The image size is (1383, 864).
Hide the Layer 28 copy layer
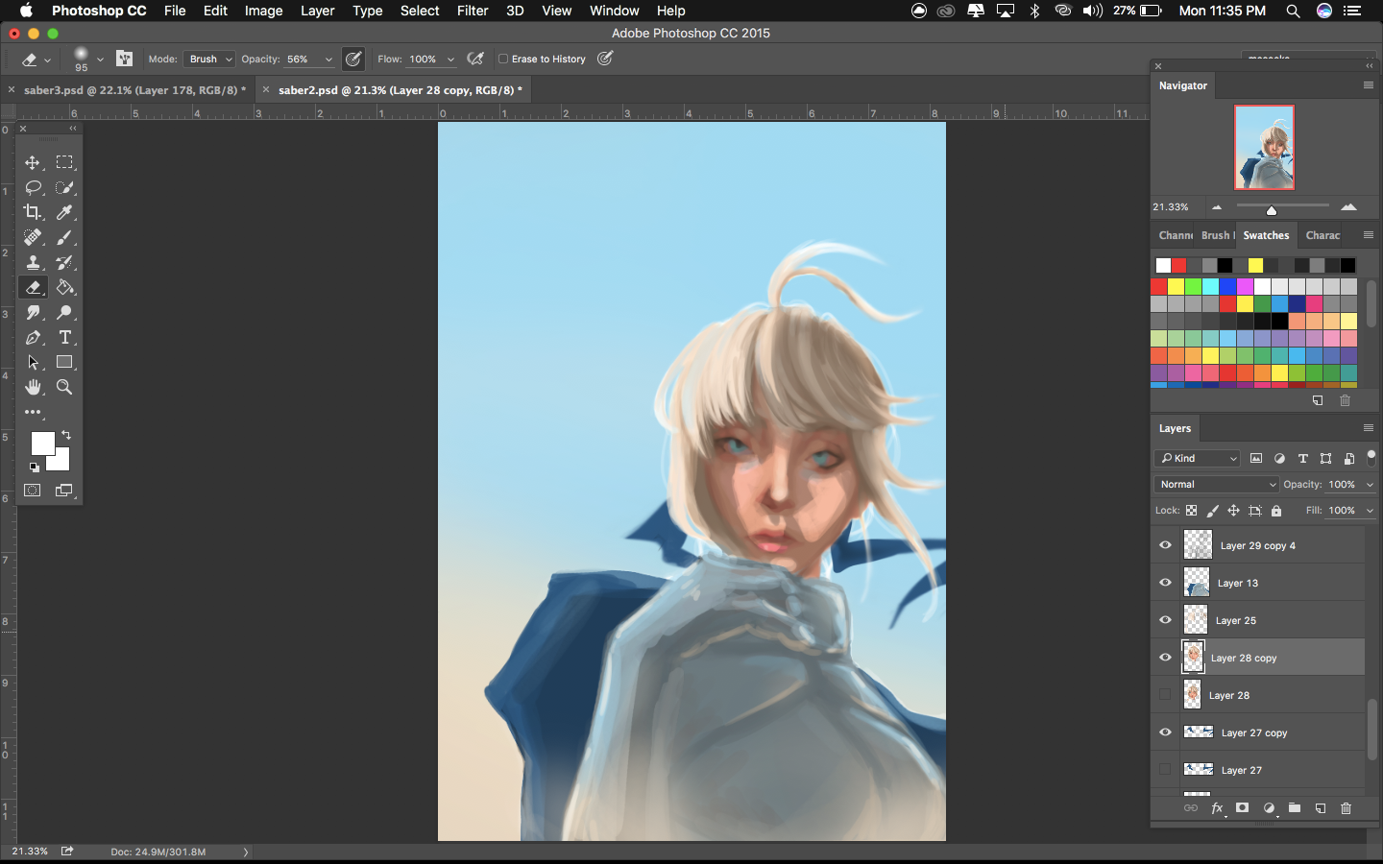point(1165,658)
